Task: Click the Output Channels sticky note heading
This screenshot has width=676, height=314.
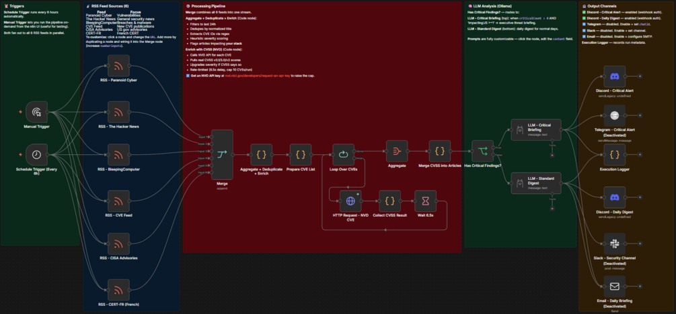Action: (599, 7)
